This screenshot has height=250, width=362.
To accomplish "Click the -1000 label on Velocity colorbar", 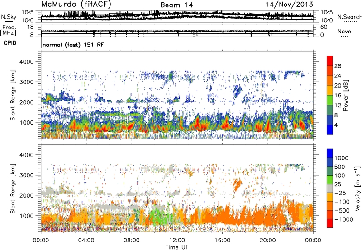I will click(x=344, y=219).
